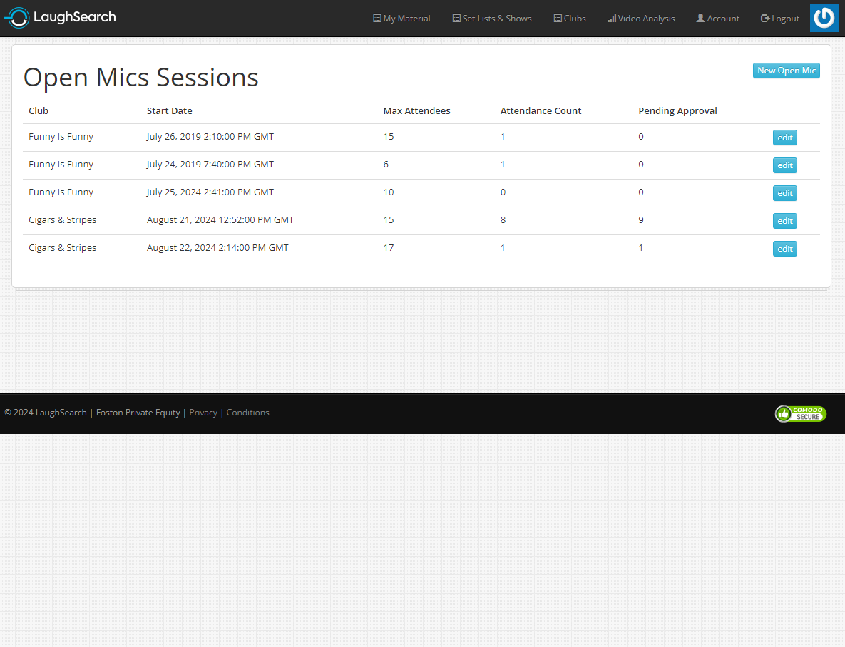Select 'August 22, 2024 2:14:00 PM GMT' cell

point(217,248)
